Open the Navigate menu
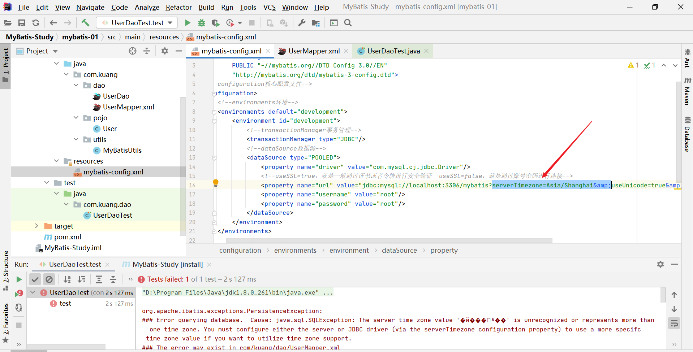The image size is (693, 352). tap(90, 7)
